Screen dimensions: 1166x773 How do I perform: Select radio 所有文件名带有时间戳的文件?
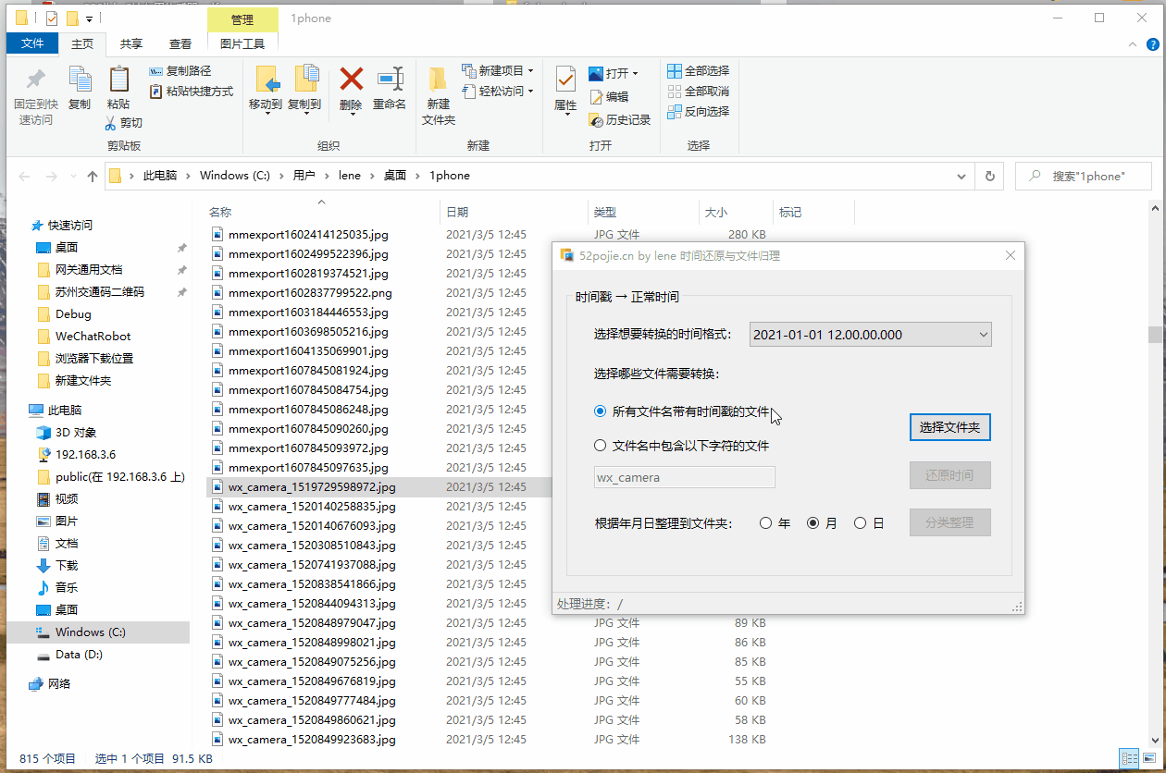(x=600, y=411)
